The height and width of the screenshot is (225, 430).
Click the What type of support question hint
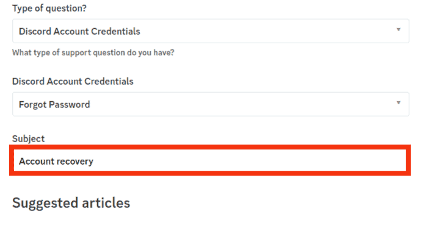pyautogui.click(x=93, y=52)
